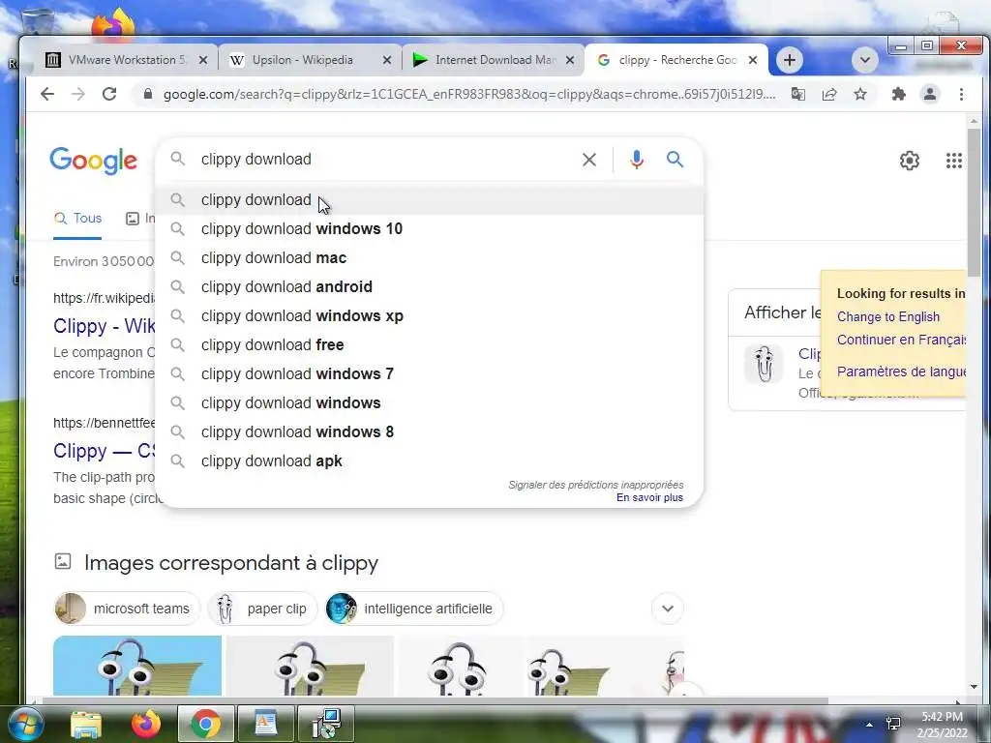
Task: Select suggestion 'clippy download apk'
Action: pos(429,461)
